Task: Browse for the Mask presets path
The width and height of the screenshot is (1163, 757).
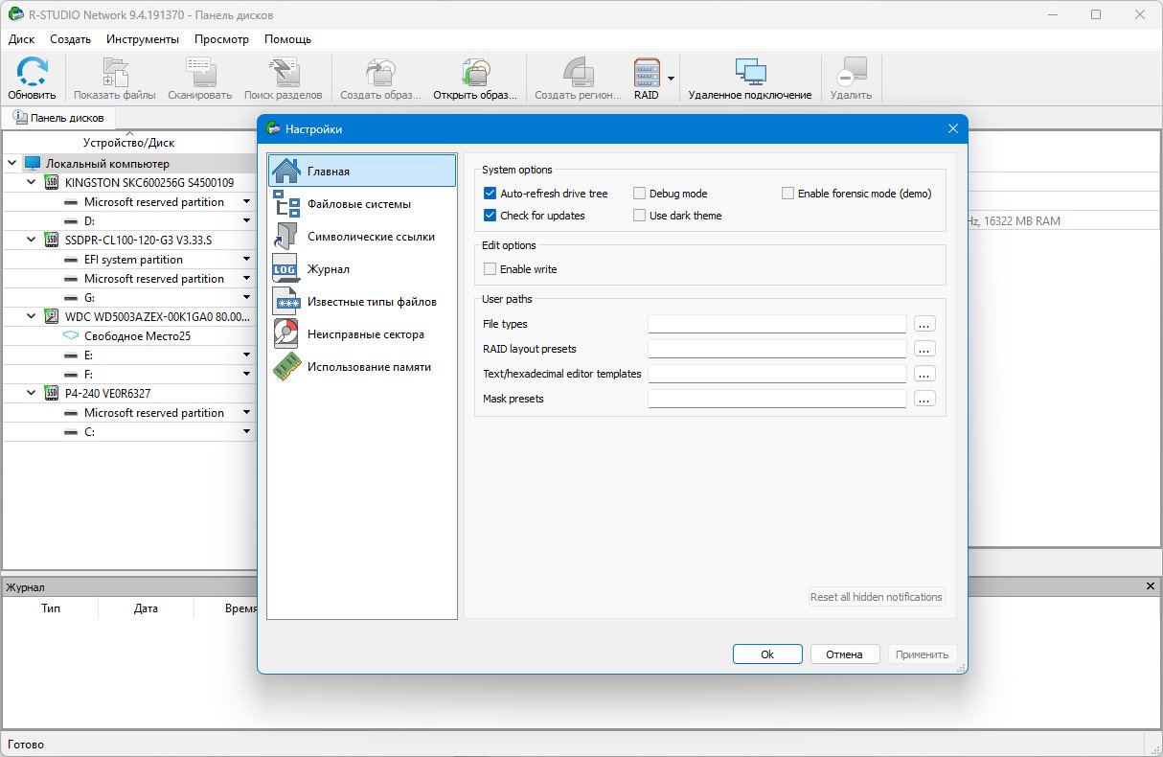Action: 924,399
